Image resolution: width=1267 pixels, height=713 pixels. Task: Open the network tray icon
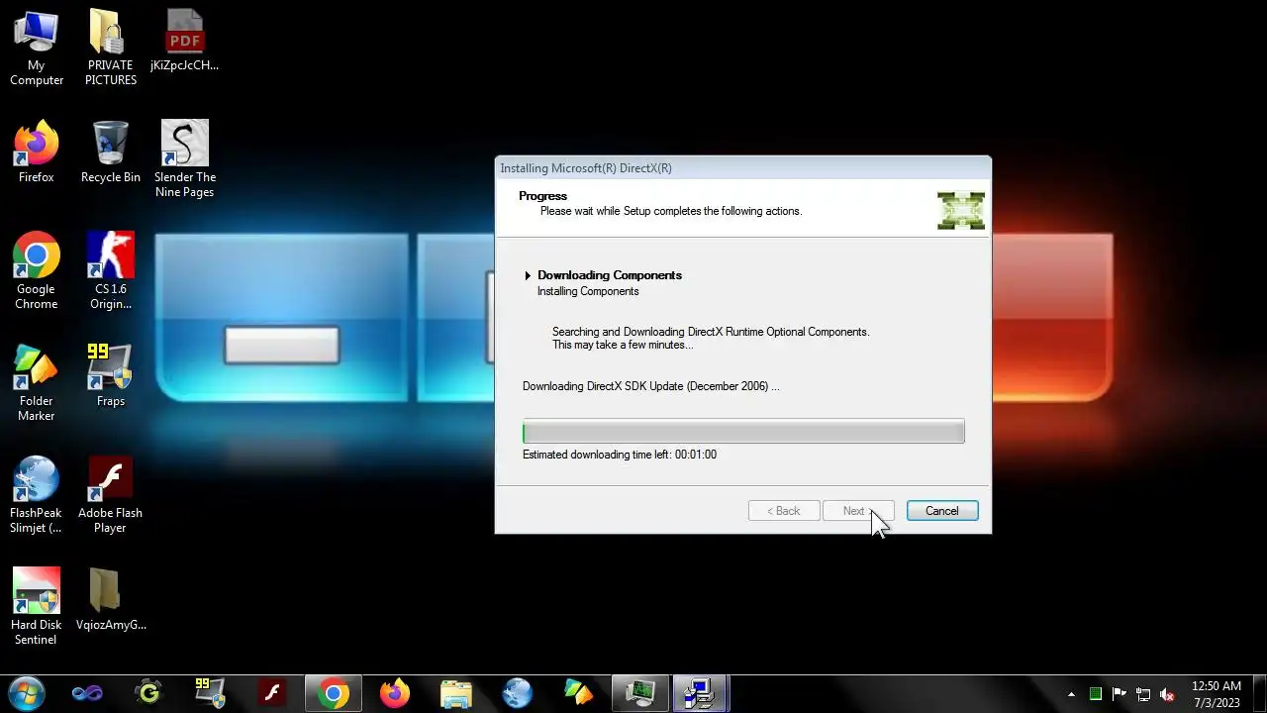1143,694
